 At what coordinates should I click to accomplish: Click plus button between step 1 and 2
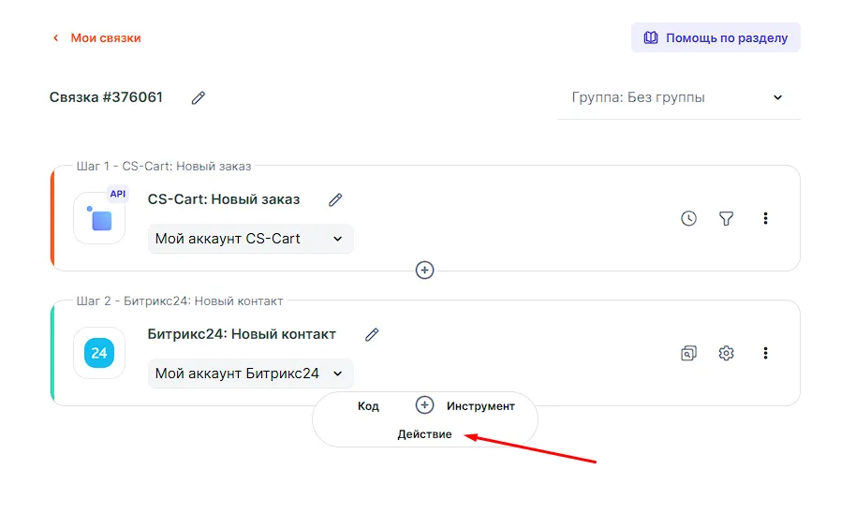(424, 270)
